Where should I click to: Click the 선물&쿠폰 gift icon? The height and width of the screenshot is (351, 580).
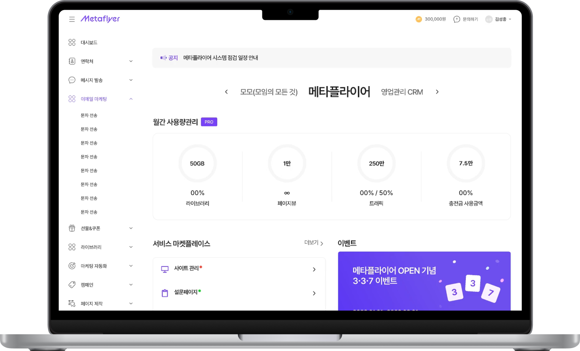pyautogui.click(x=72, y=228)
